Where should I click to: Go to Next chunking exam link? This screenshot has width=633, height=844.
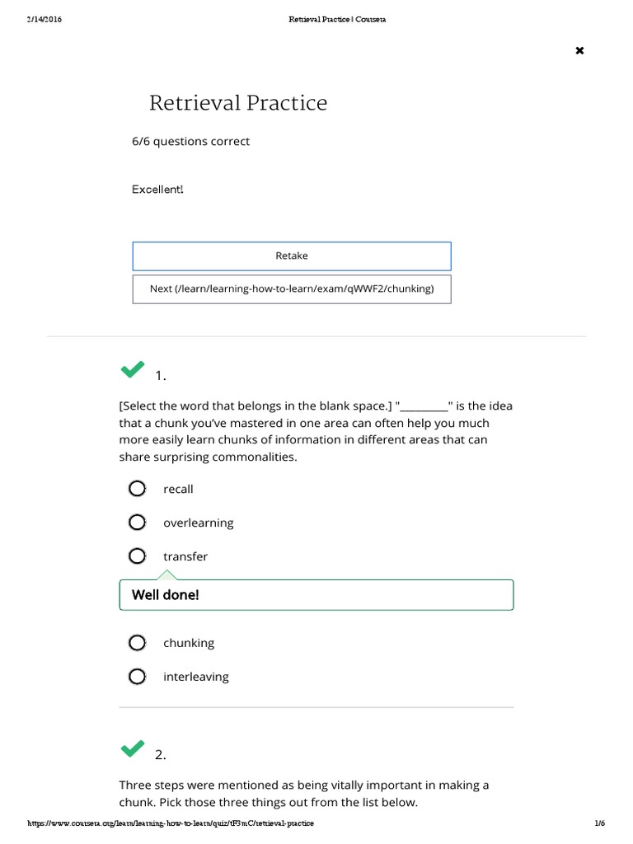tap(292, 289)
